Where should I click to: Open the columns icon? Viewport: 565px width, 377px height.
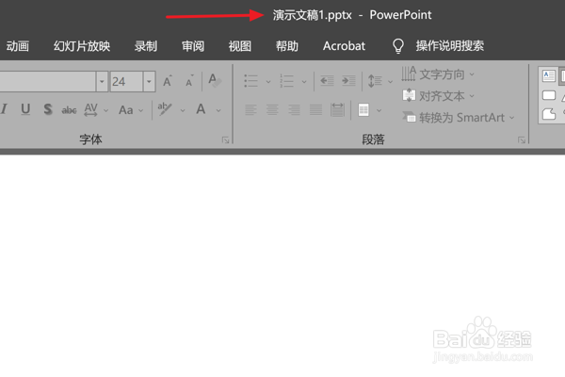pyautogui.click(x=363, y=109)
